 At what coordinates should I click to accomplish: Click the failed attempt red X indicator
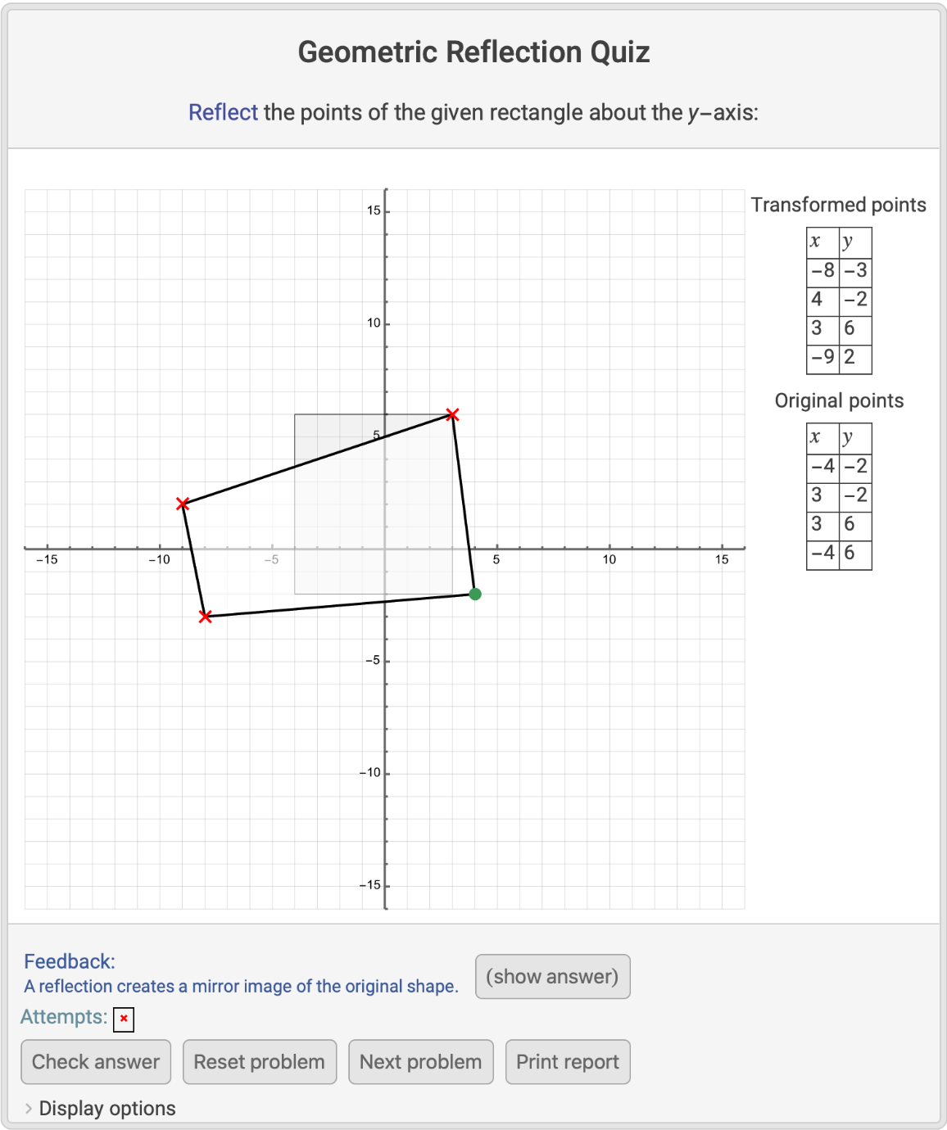[x=124, y=1019]
